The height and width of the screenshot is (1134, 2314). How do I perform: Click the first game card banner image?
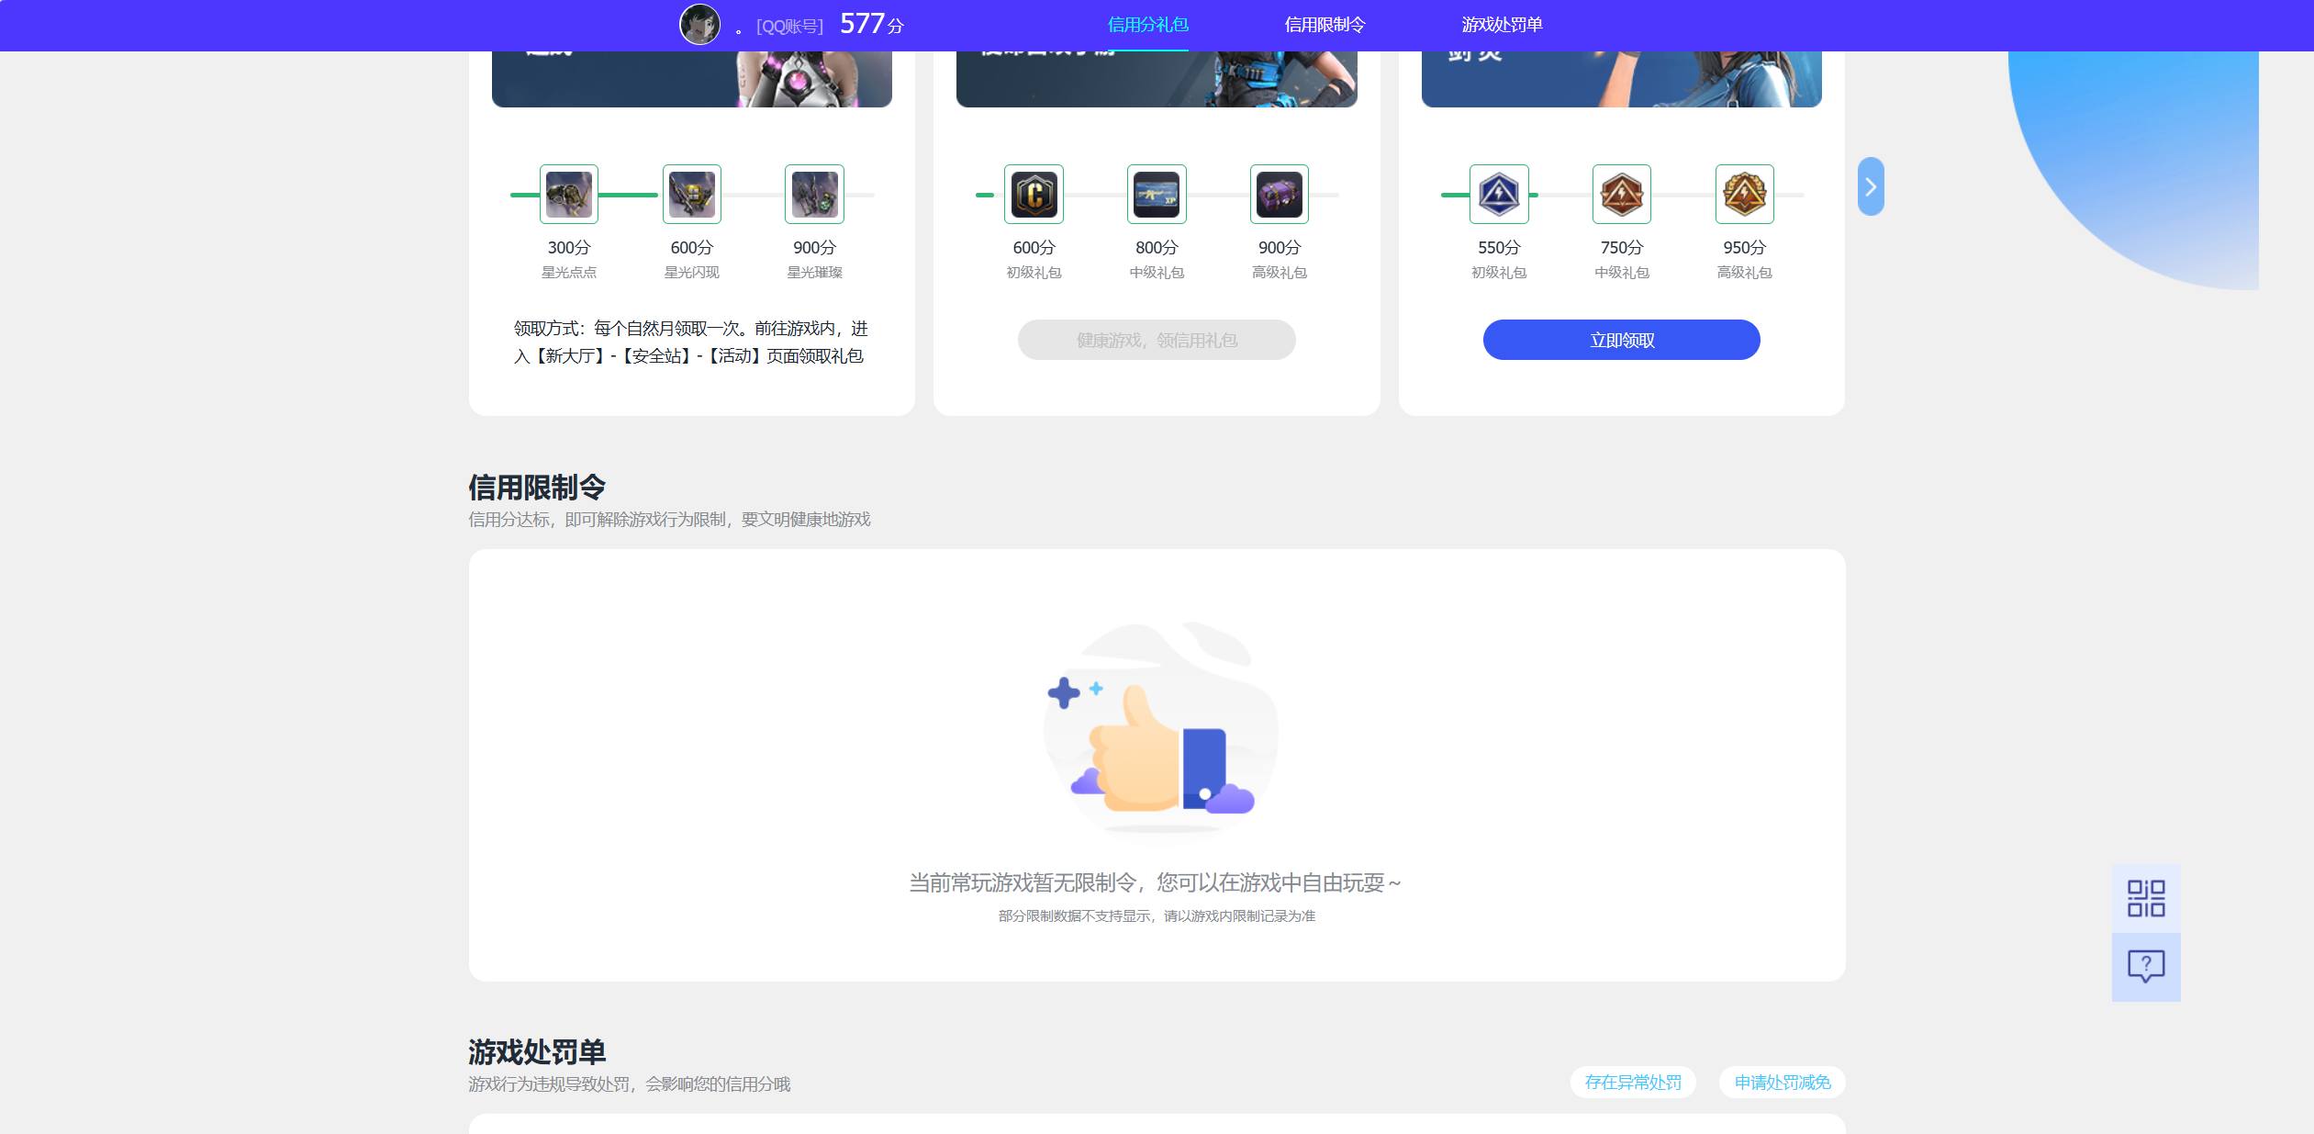pos(692,79)
